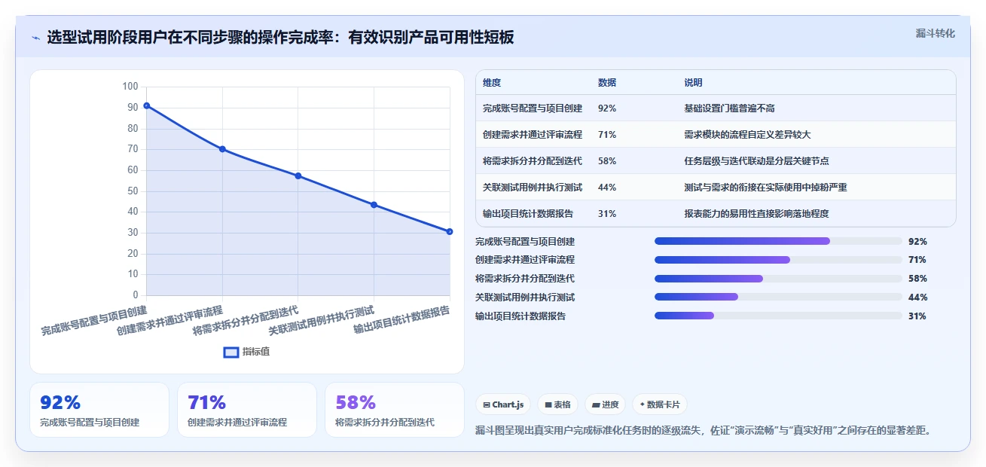Click the 维度 table column header
Image resolution: width=986 pixels, height=467 pixels.
(x=492, y=83)
